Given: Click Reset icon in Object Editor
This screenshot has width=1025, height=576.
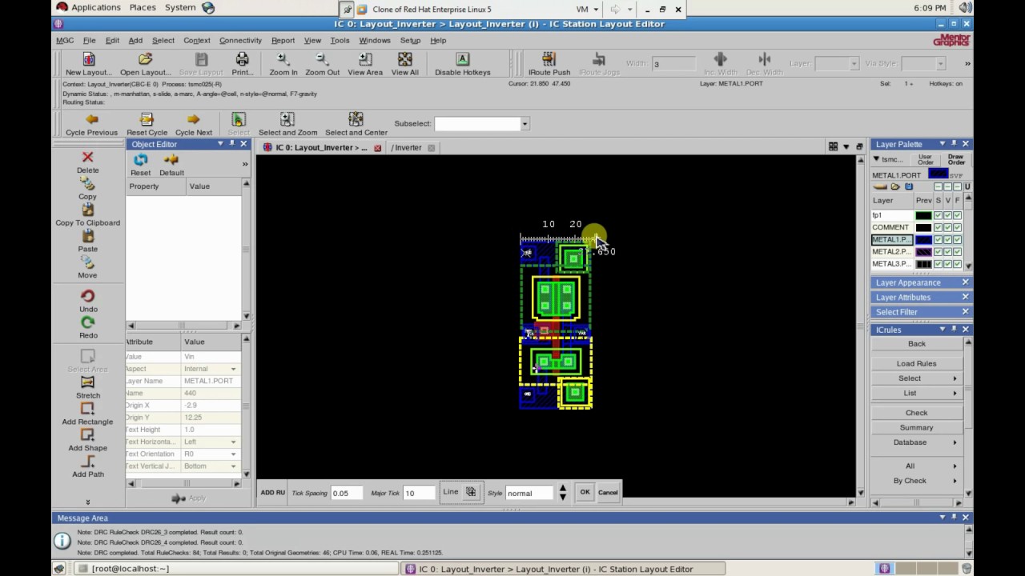Looking at the screenshot, I should [140, 160].
